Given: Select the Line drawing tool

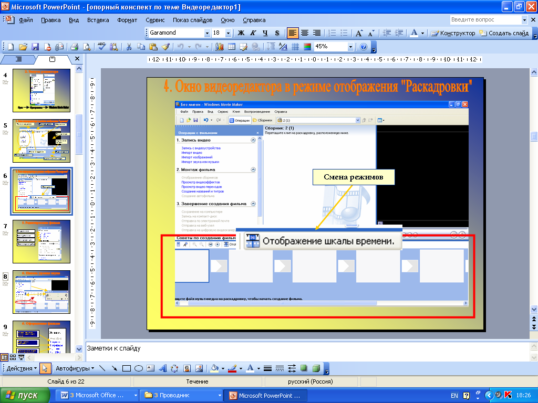Looking at the screenshot, I should pyautogui.click(x=102, y=368).
